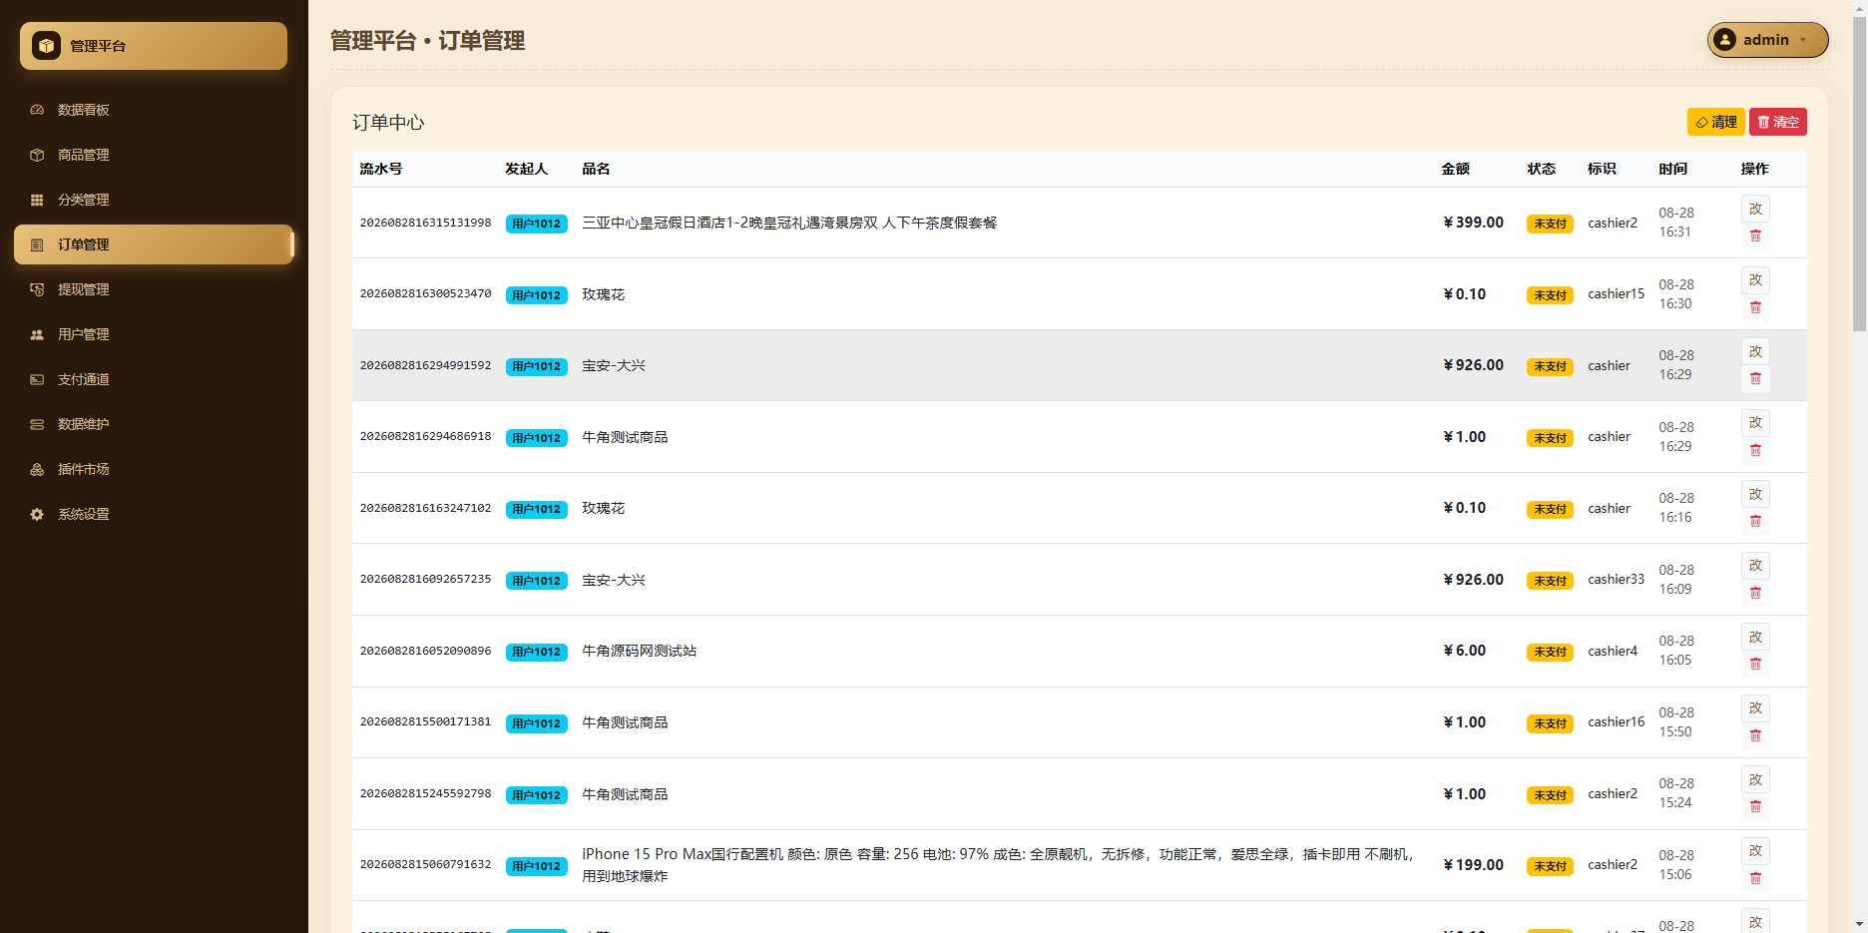Click order number 2026082816315131998
This screenshot has width=1868, height=933.
pyautogui.click(x=425, y=223)
